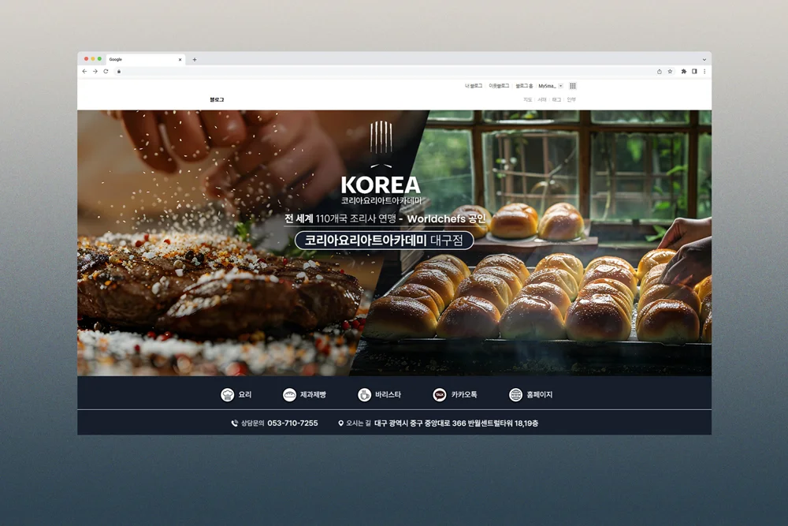Go back with the browser back arrow
Screen dimensions: 788x526
(x=84, y=72)
